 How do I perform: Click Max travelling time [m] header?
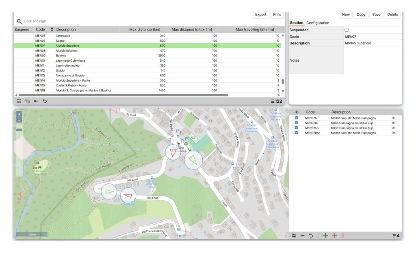[255, 29]
